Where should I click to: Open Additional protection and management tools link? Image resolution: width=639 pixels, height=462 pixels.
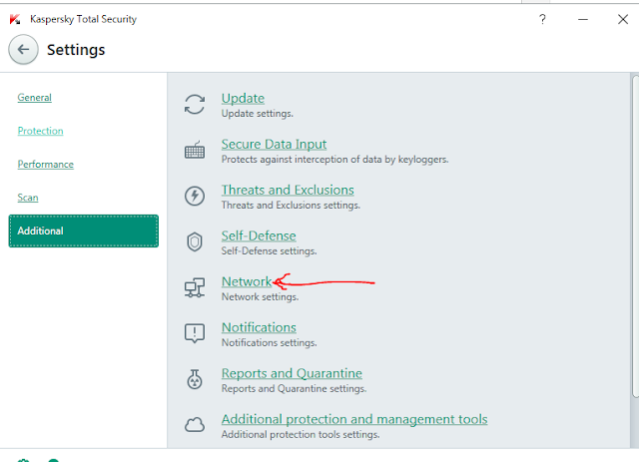point(353,419)
